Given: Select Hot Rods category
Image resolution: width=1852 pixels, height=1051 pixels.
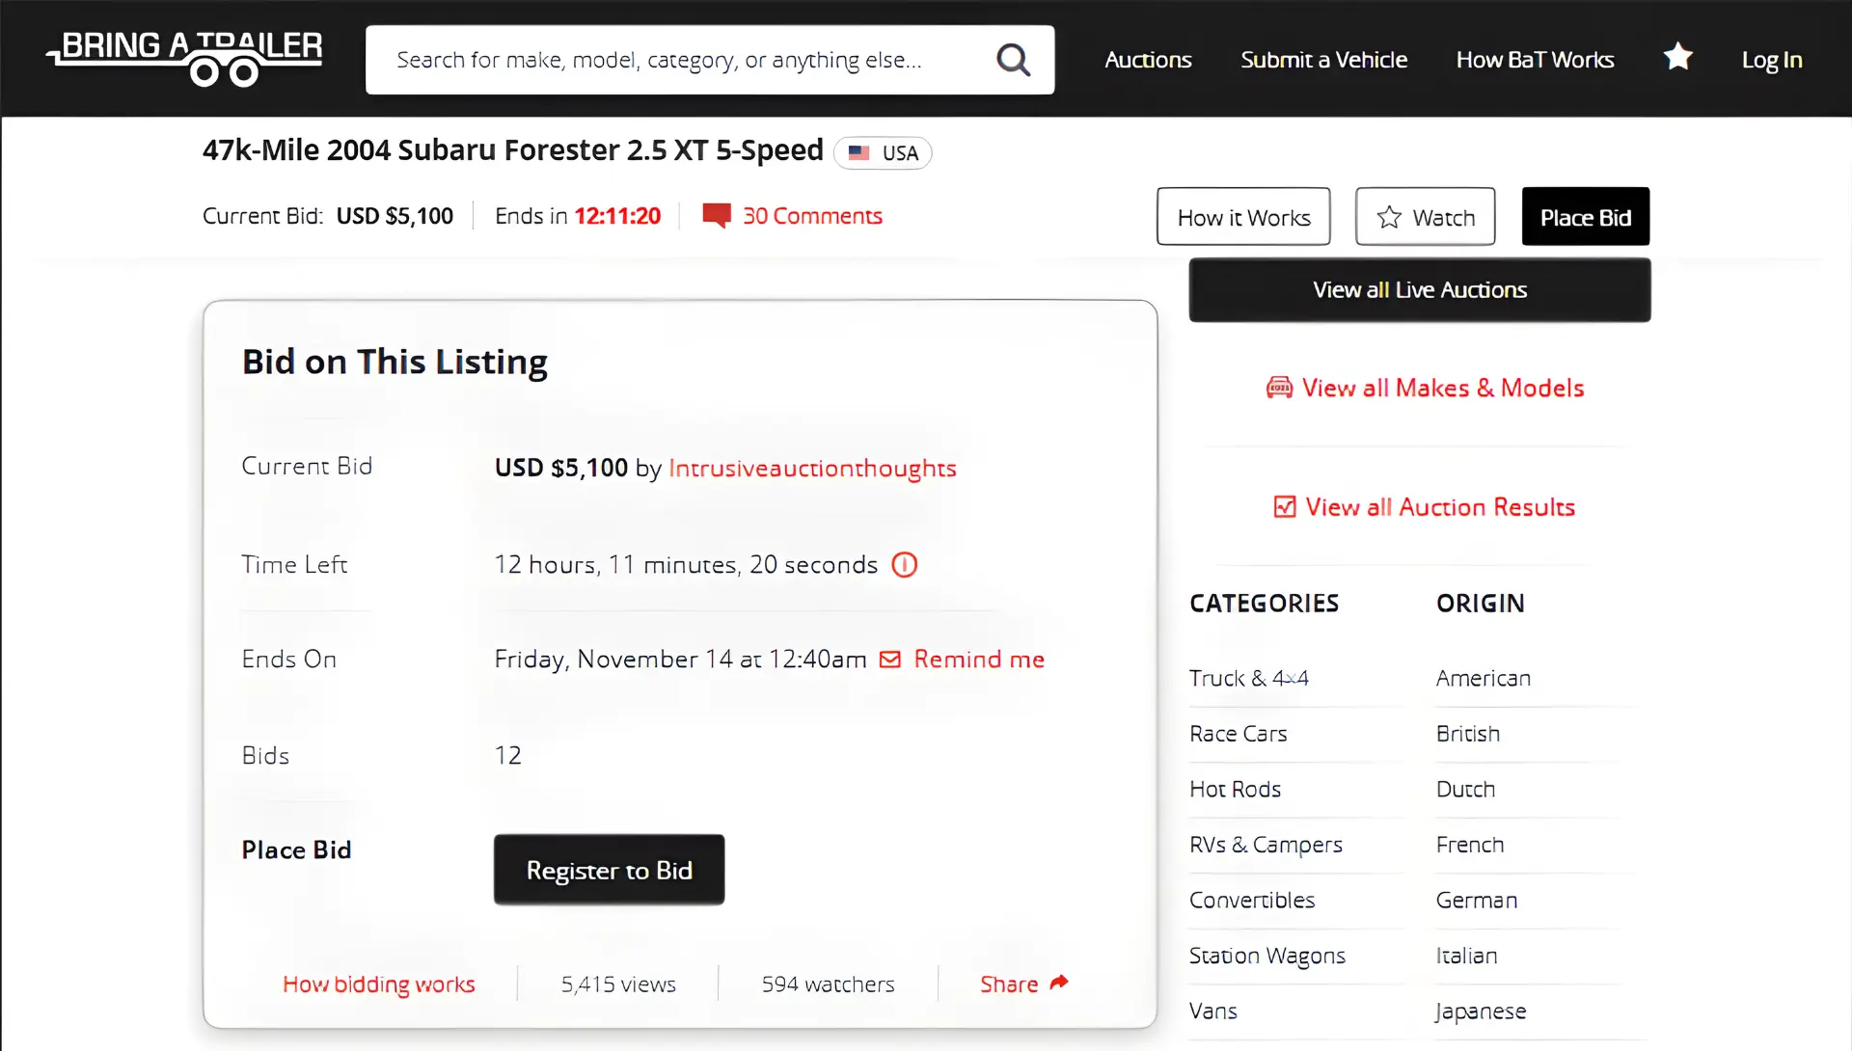Looking at the screenshot, I should [1235, 790].
